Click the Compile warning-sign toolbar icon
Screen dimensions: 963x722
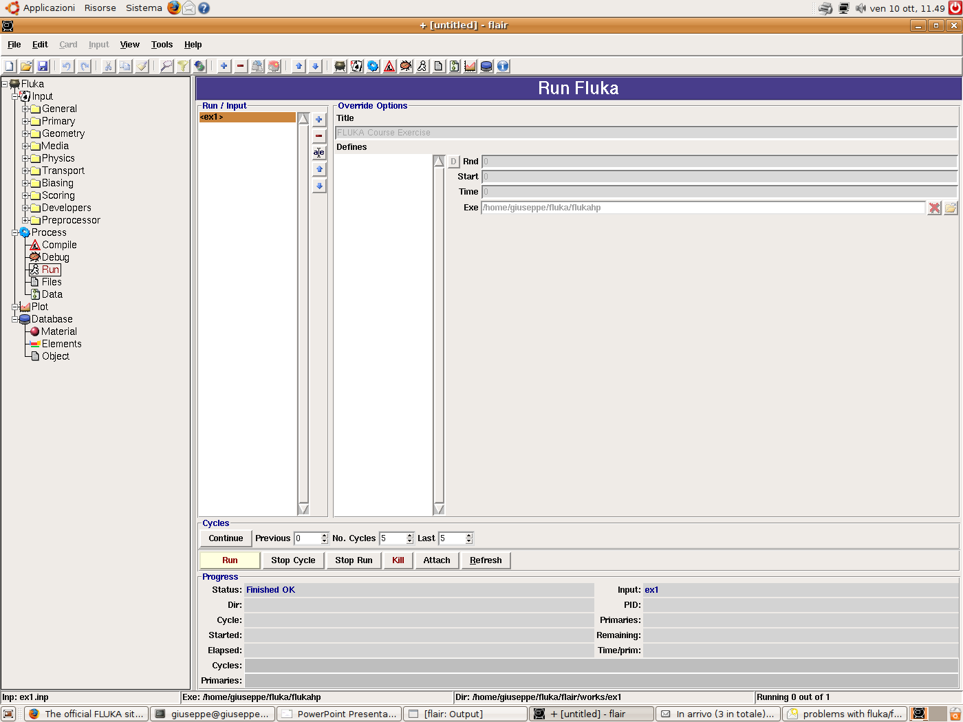(x=389, y=66)
